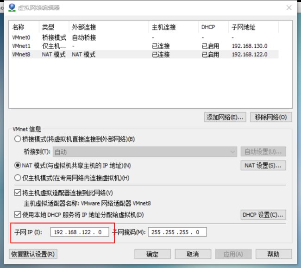Toggle 使用本地 DHCP 服务 checkbox
The width and height of the screenshot is (301, 268).
point(18,214)
